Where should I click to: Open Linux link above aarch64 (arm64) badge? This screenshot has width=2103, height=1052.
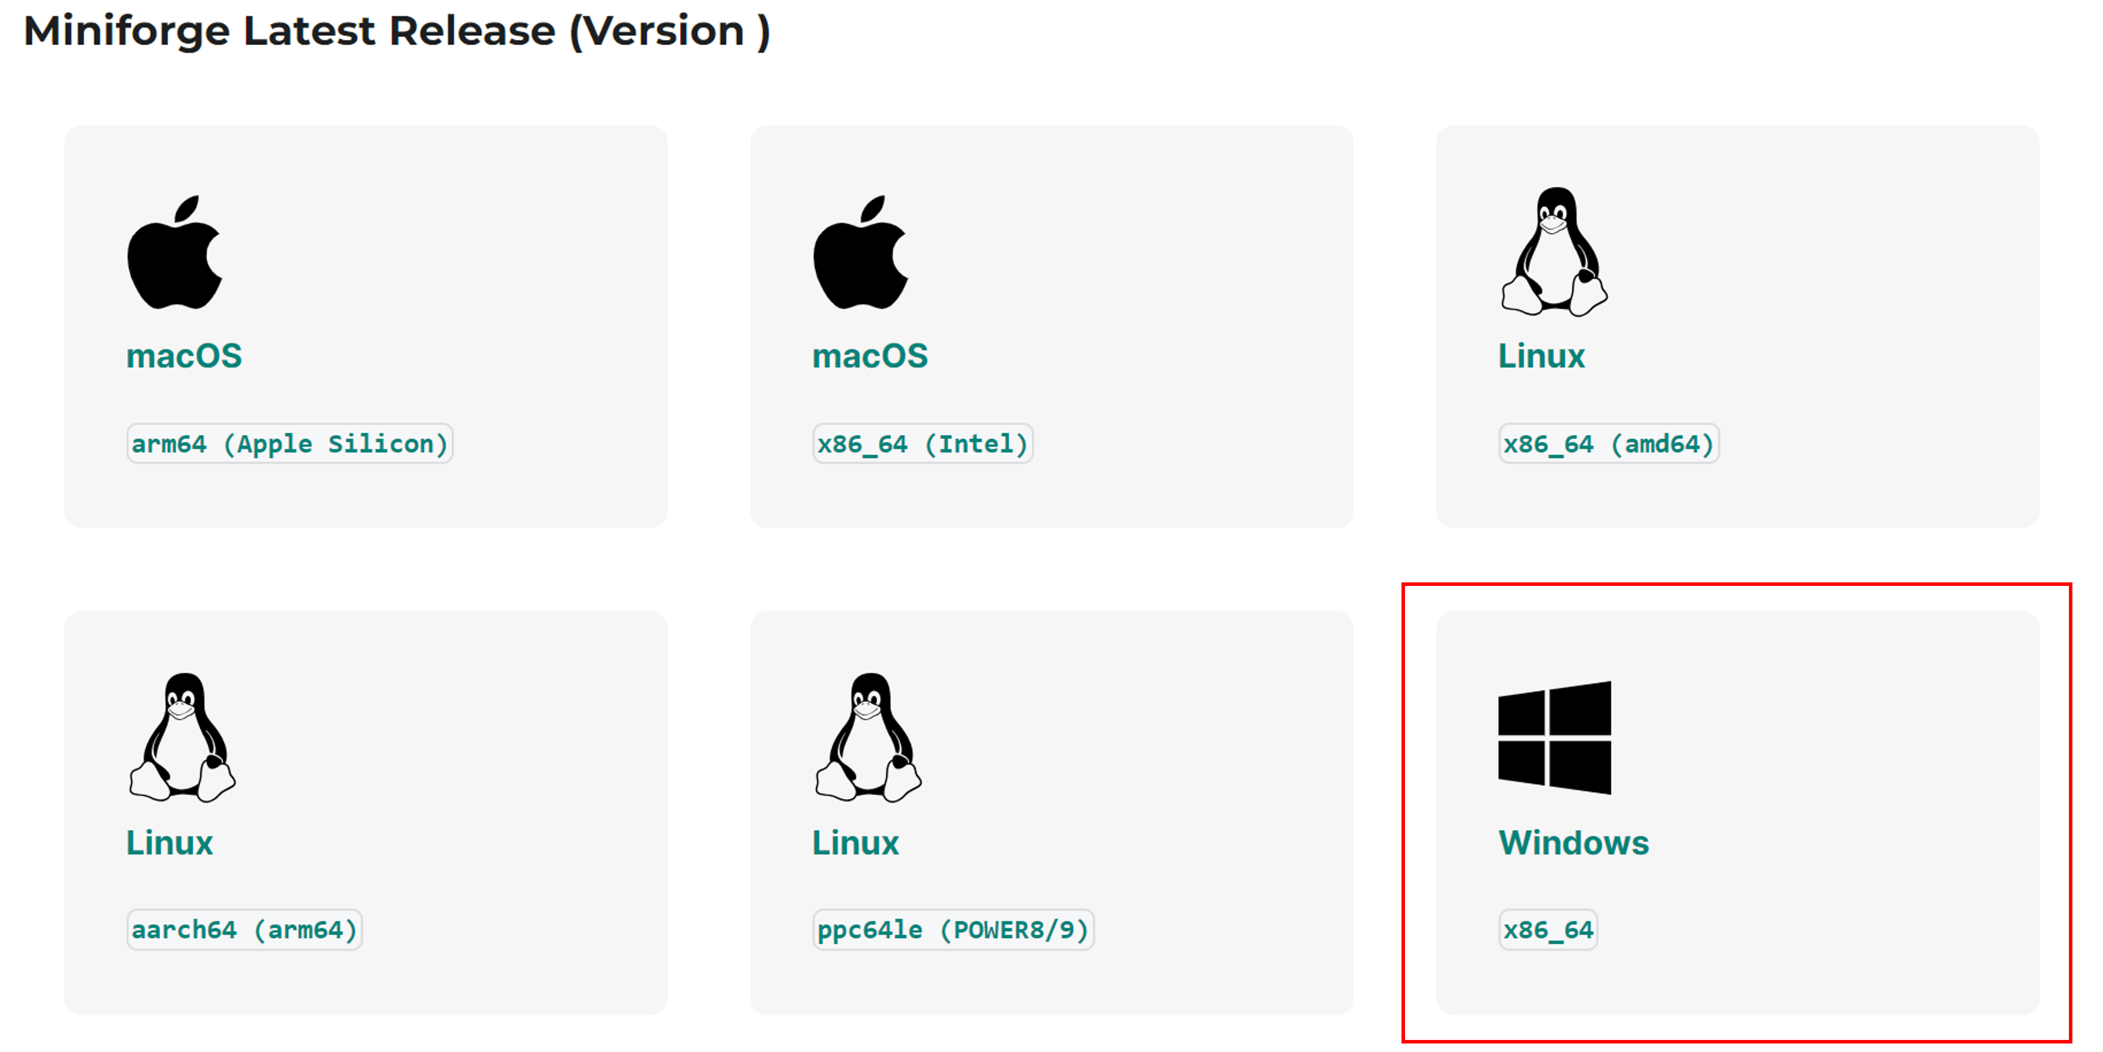(169, 843)
